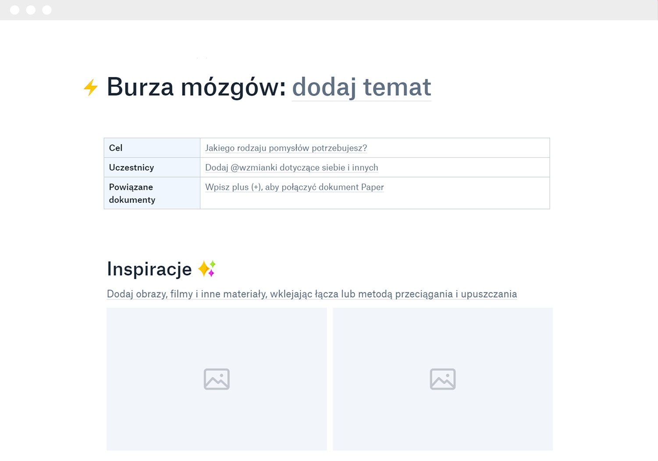Image resolution: width=658 pixels, height=461 pixels.
Task: Click "Jakiego rodzaju pomysłów potrzebujesz?" placeholder
Action: [286, 148]
